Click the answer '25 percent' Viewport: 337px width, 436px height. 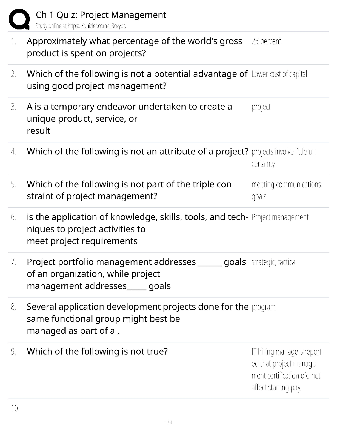coord(266,41)
